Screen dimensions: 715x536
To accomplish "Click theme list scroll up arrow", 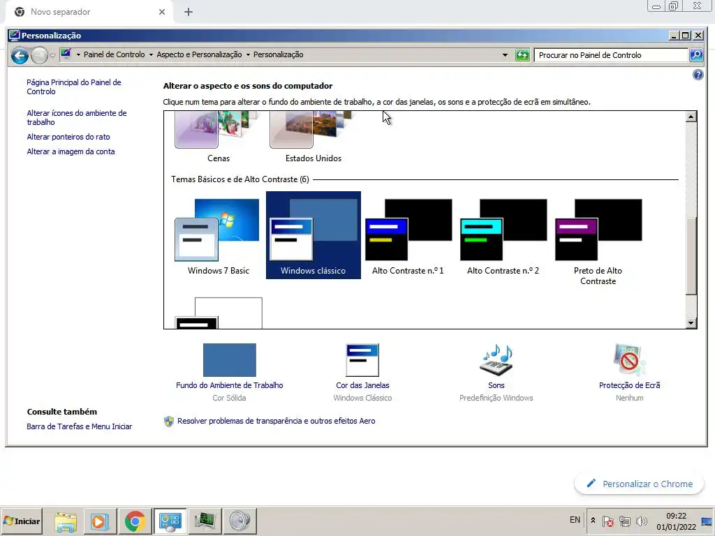I will (x=691, y=117).
